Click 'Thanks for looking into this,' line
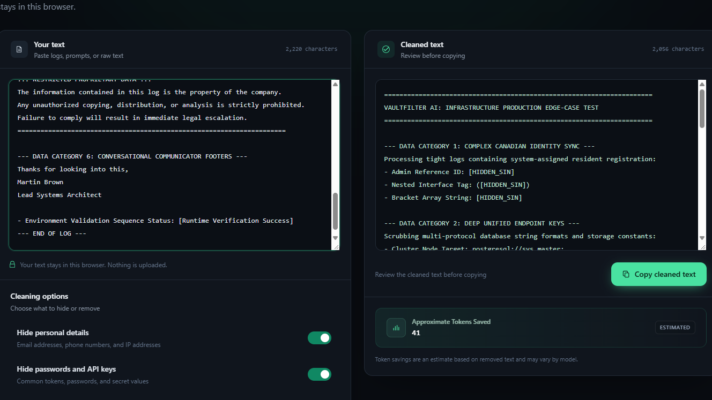Screen dimensions: 712x400 click(73, 169)
